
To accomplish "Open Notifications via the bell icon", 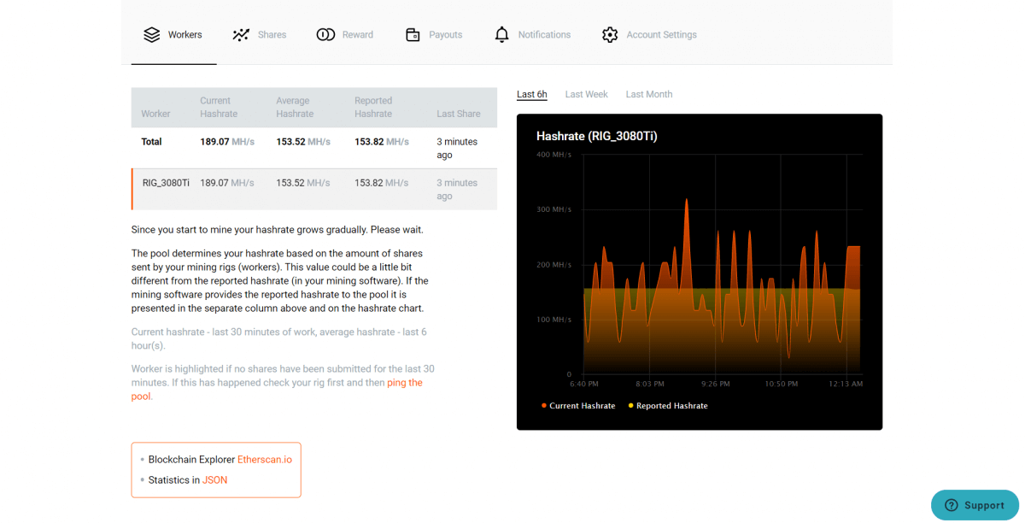I will pyautogui.click(x=501, y=34).
